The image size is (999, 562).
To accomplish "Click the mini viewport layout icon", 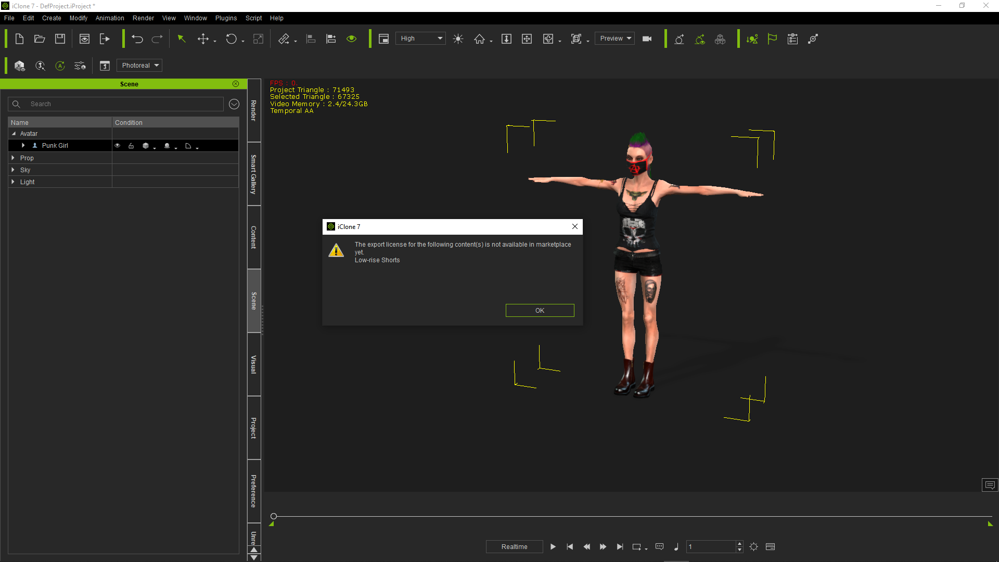I will (x=383, y=39).
